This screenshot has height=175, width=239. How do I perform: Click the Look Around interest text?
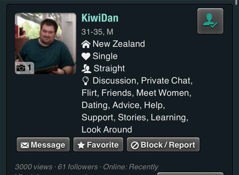click(107, 130)
